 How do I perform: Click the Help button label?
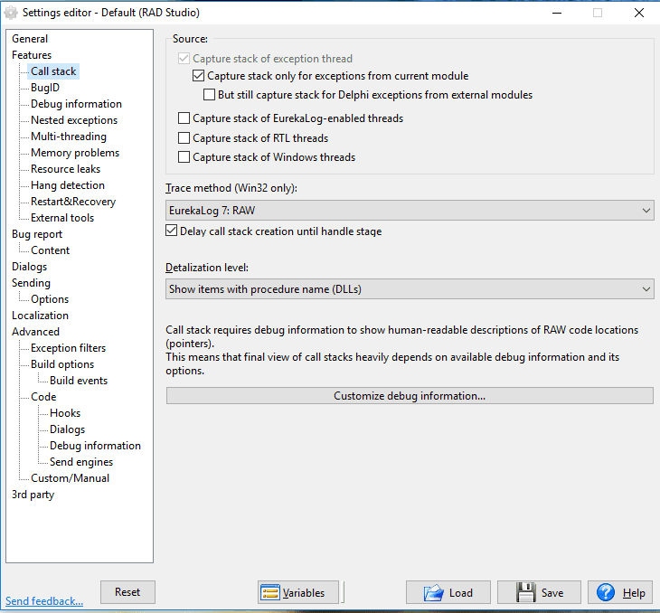tap(634, 593)
